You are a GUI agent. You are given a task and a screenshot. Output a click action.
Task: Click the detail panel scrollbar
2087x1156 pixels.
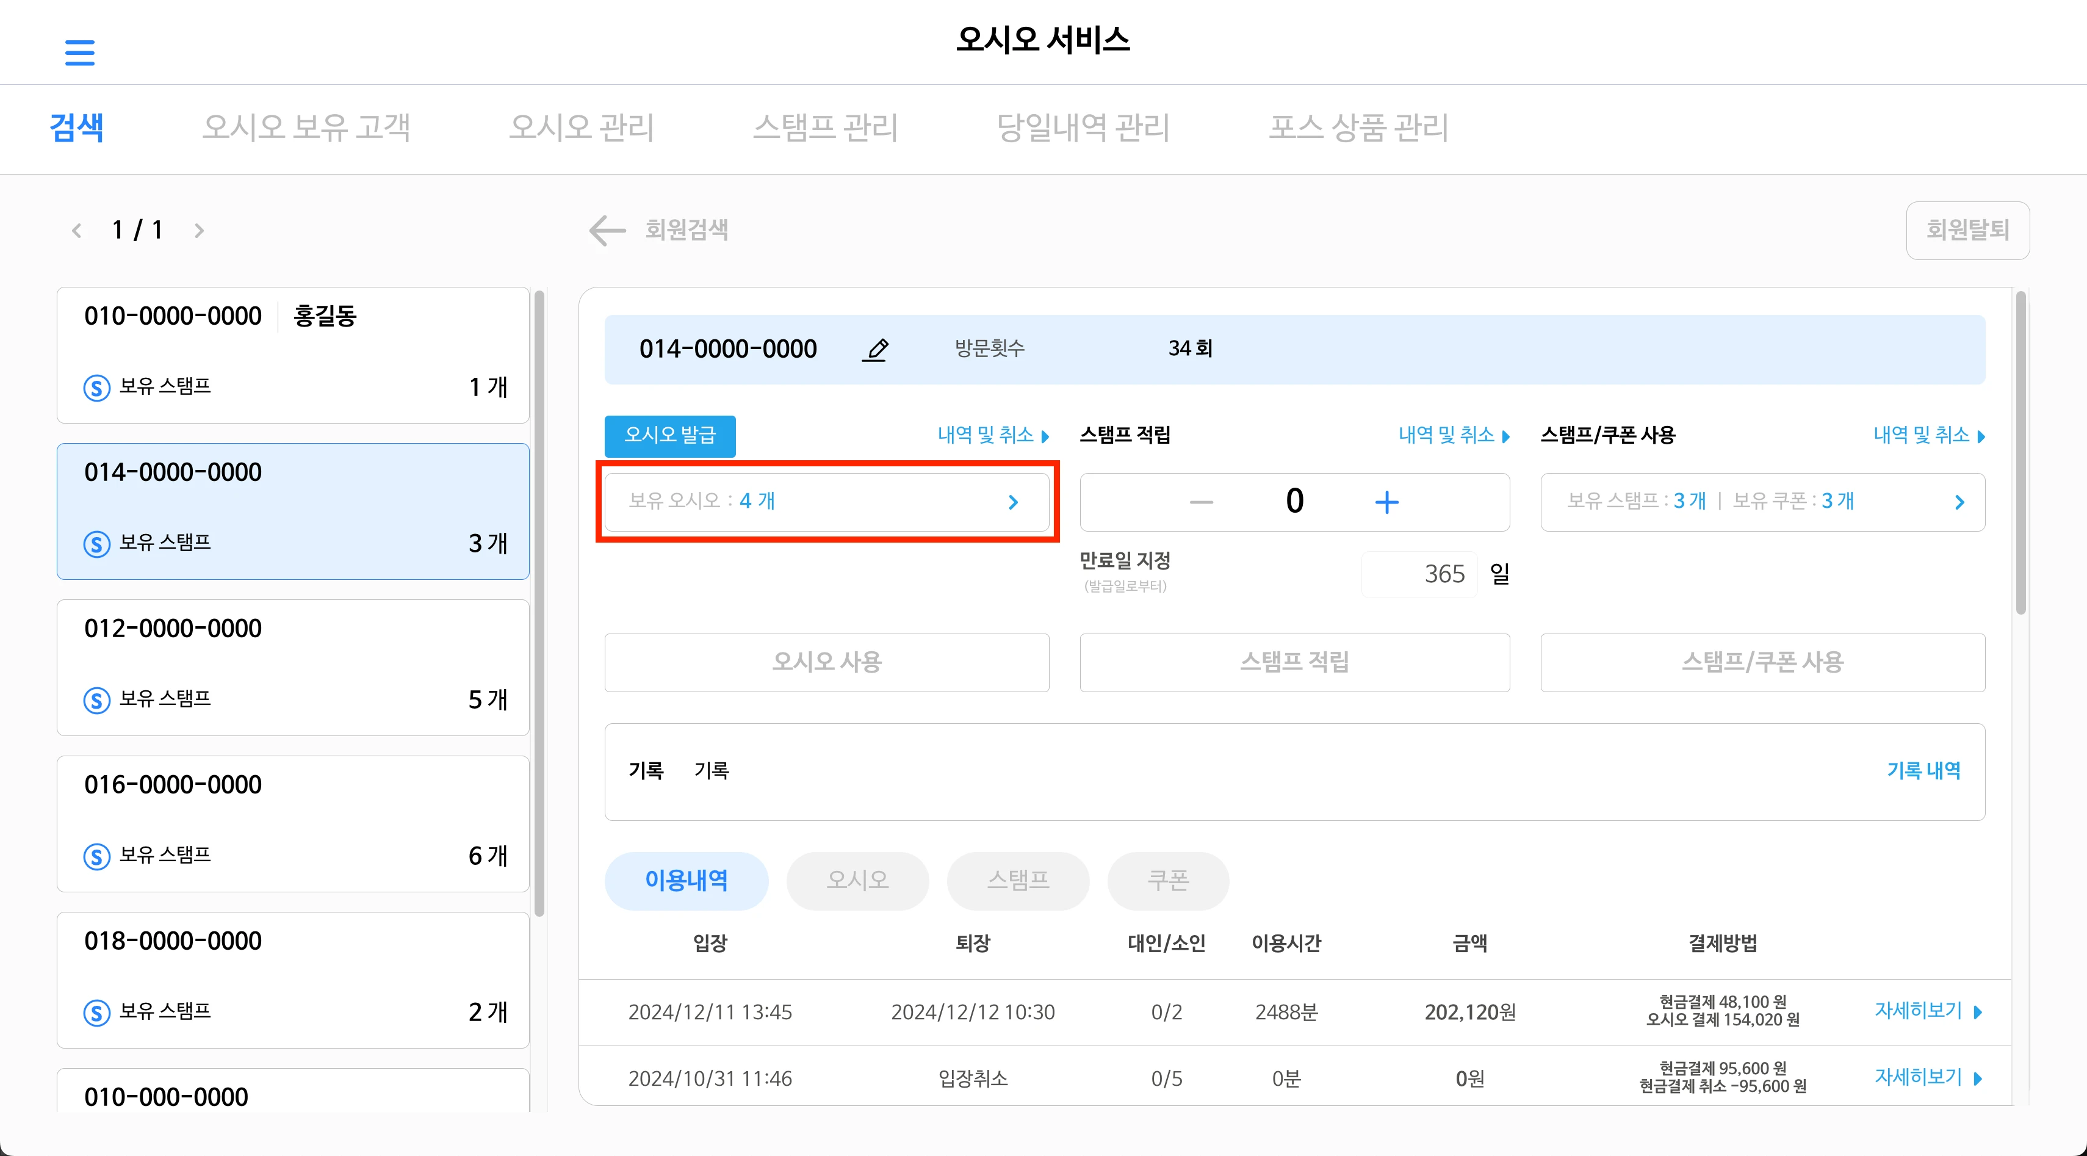tap(2020, 453)
